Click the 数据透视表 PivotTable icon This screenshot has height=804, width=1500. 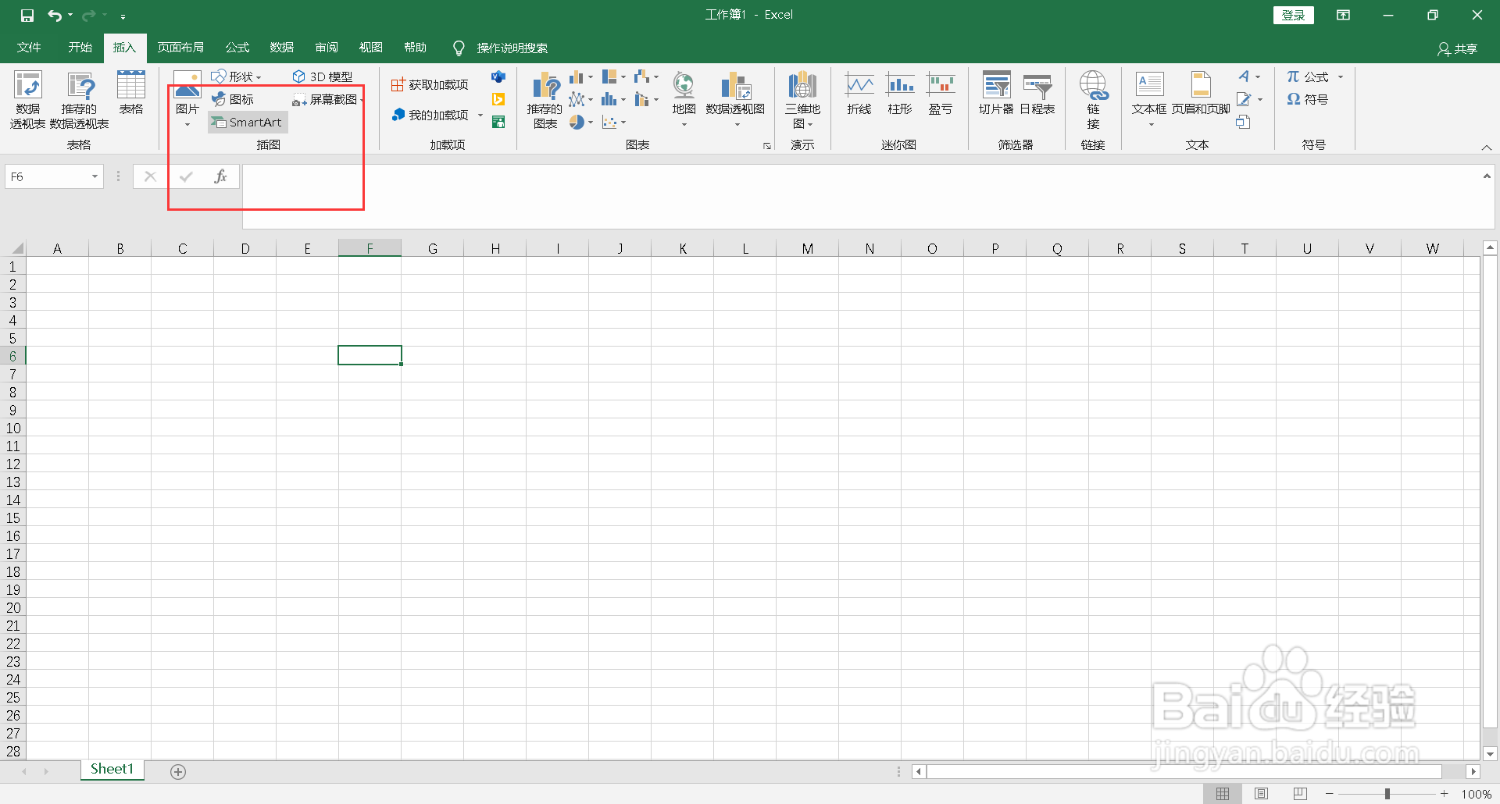point(27,99)
